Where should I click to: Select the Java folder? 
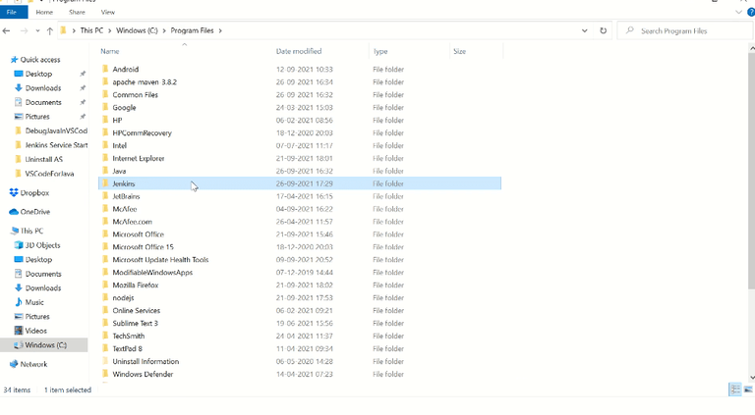click(x=119, y=171)
